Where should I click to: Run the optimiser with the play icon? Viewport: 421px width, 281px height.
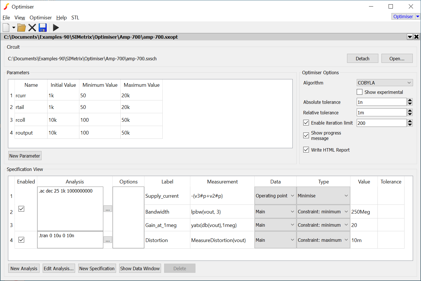coord(56,28)
